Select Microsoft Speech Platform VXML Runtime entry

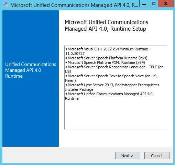[x=105, y=62]
